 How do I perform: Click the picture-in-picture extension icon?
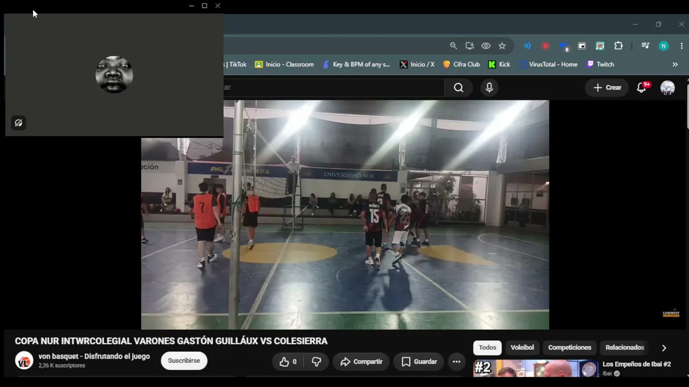pyautogui.click(x=582, y=46)
